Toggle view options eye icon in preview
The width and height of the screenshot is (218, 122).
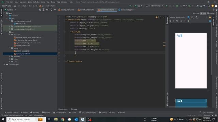coord(170,21)
